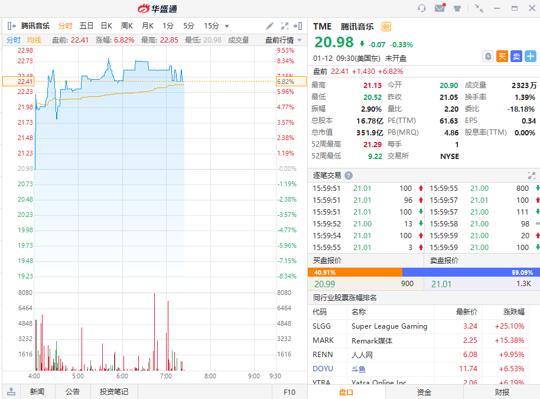Select the 财报 bottom tab
540x399 pixels.
[502, 392]
